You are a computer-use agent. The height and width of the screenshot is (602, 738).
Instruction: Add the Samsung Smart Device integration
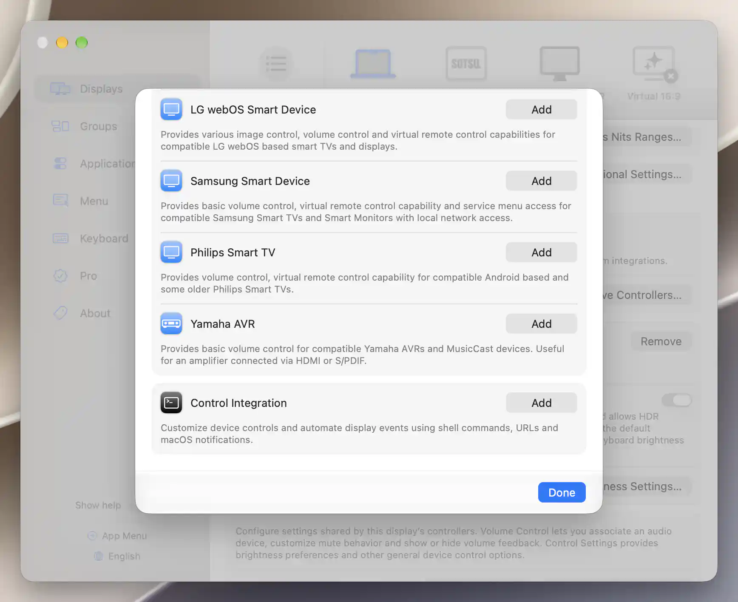tap(541, 181)
